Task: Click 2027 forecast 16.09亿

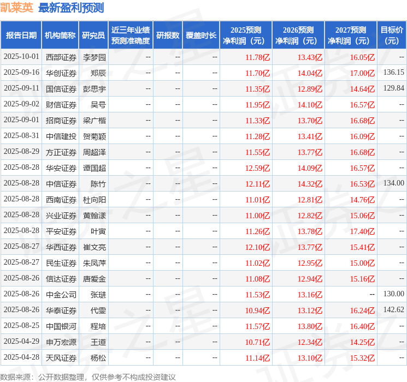Action: click(x=362, y=136)
